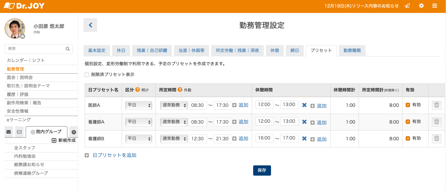The width and height of the screenshot is (446, 191).
Task: Click the help icon next to 区分
Action: coord(137,90)
